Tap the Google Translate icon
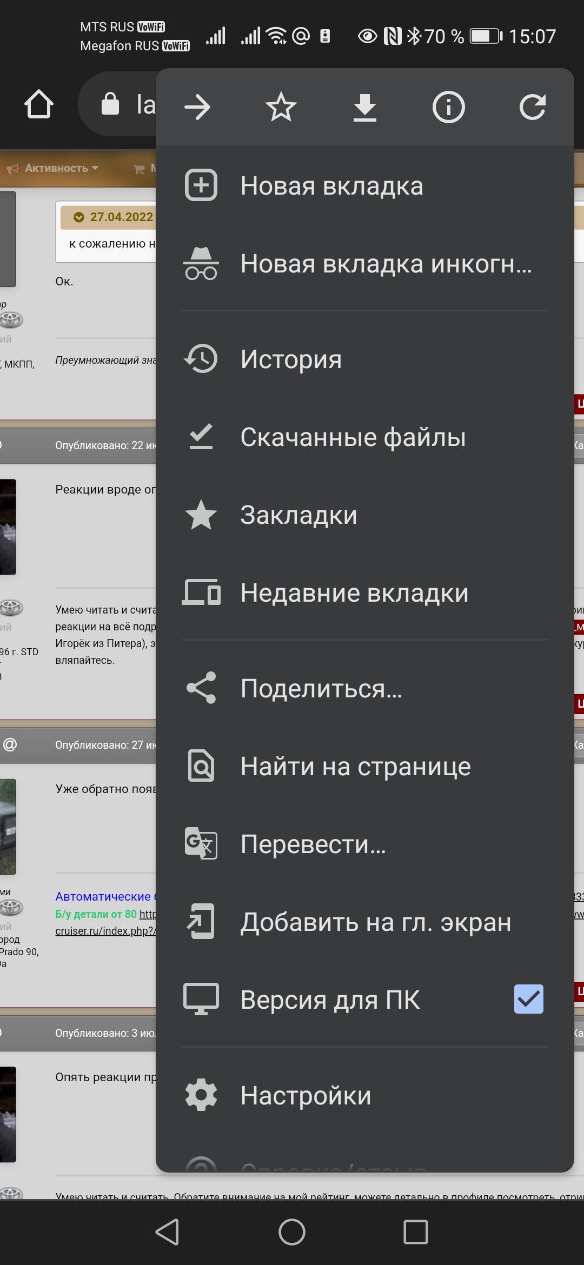The image size is (584, 1265). pyautogui.click(x=201, y=844)
